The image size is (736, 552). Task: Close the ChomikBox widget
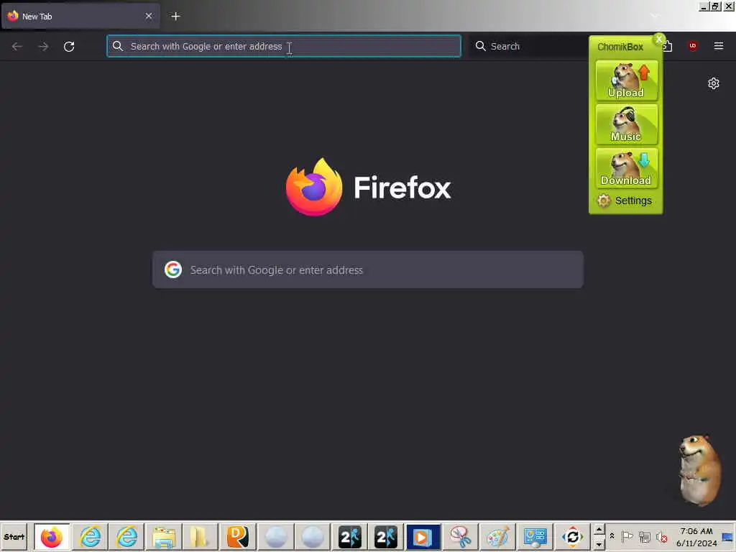click(659, 40)
